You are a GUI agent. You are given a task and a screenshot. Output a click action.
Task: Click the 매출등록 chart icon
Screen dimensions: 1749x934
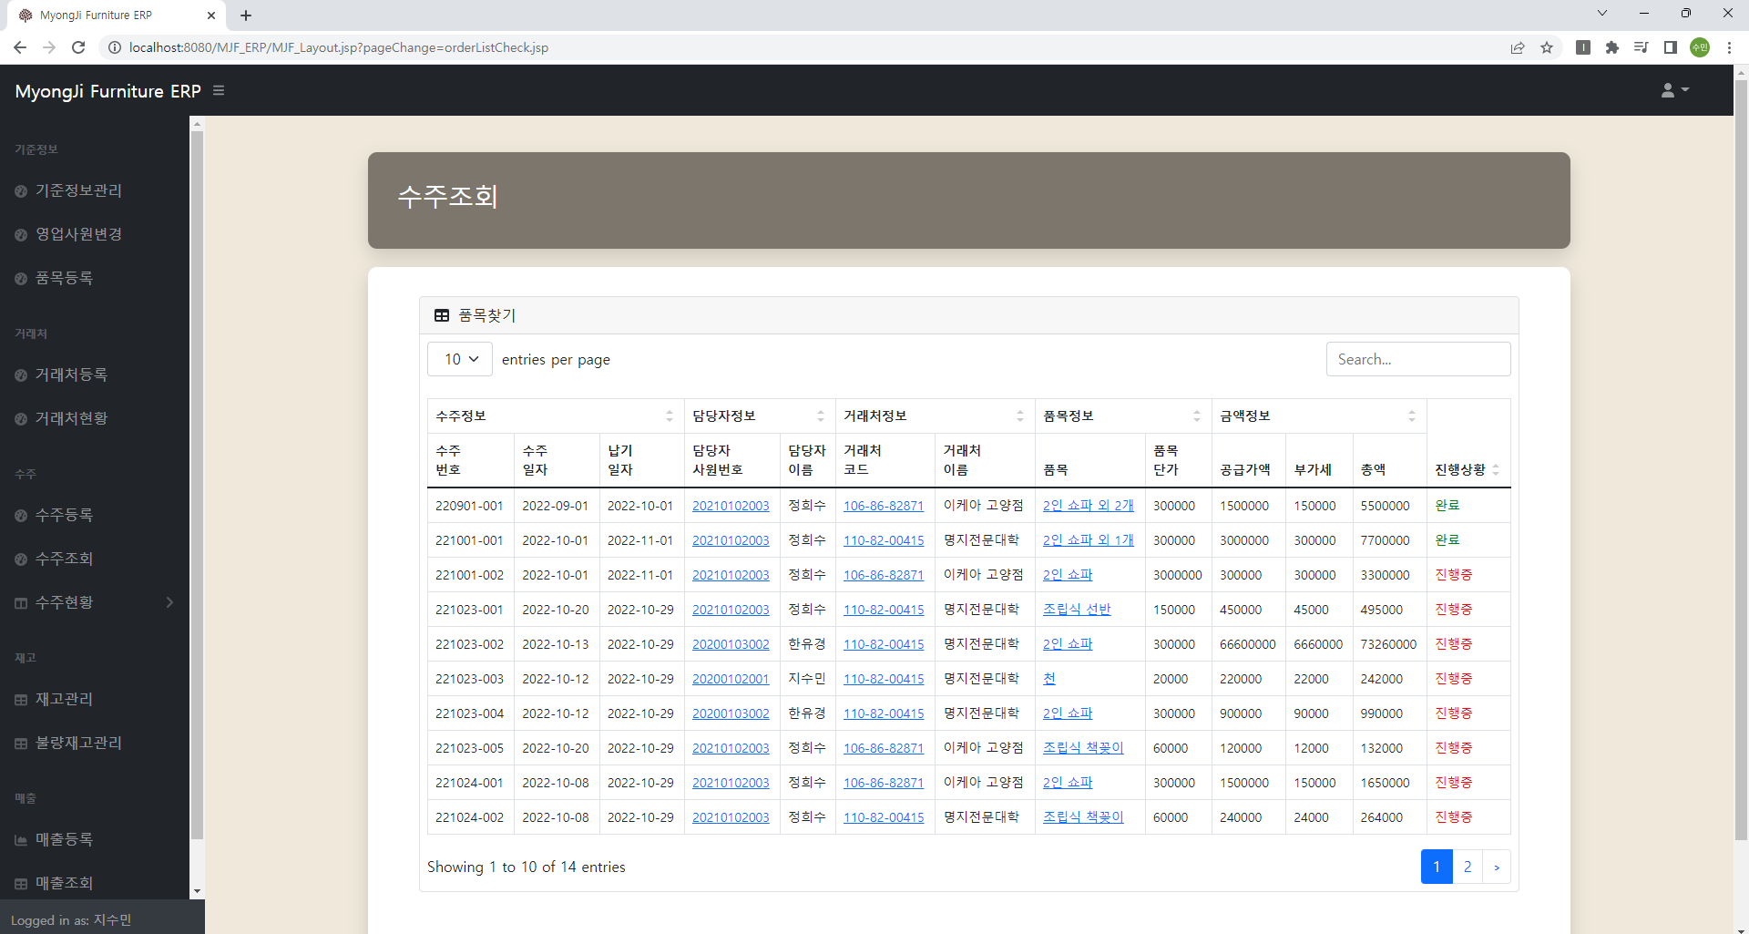click(x=20, y=838)
